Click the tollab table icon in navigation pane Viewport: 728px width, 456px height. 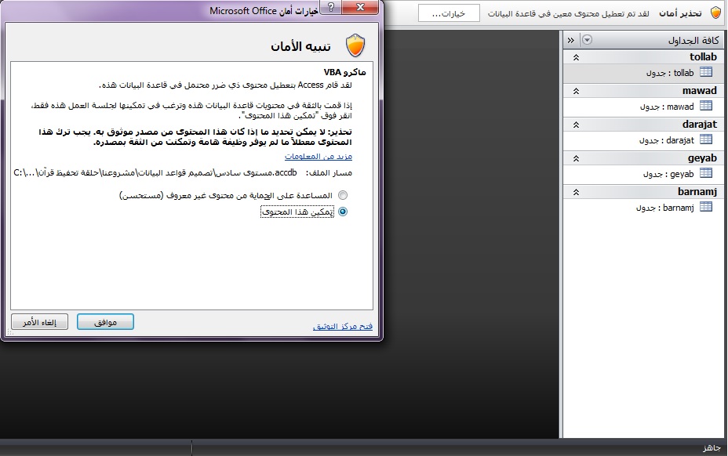coord(706,72)
